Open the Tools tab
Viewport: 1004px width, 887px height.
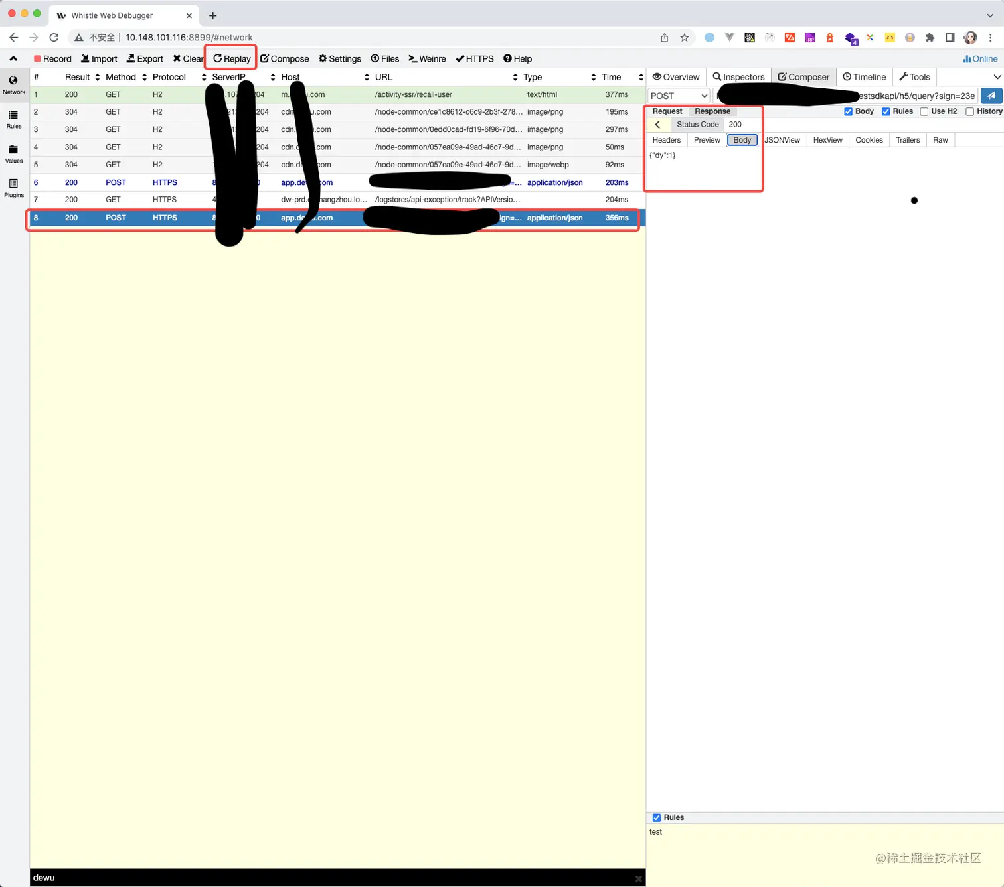(x=915, y=77)
